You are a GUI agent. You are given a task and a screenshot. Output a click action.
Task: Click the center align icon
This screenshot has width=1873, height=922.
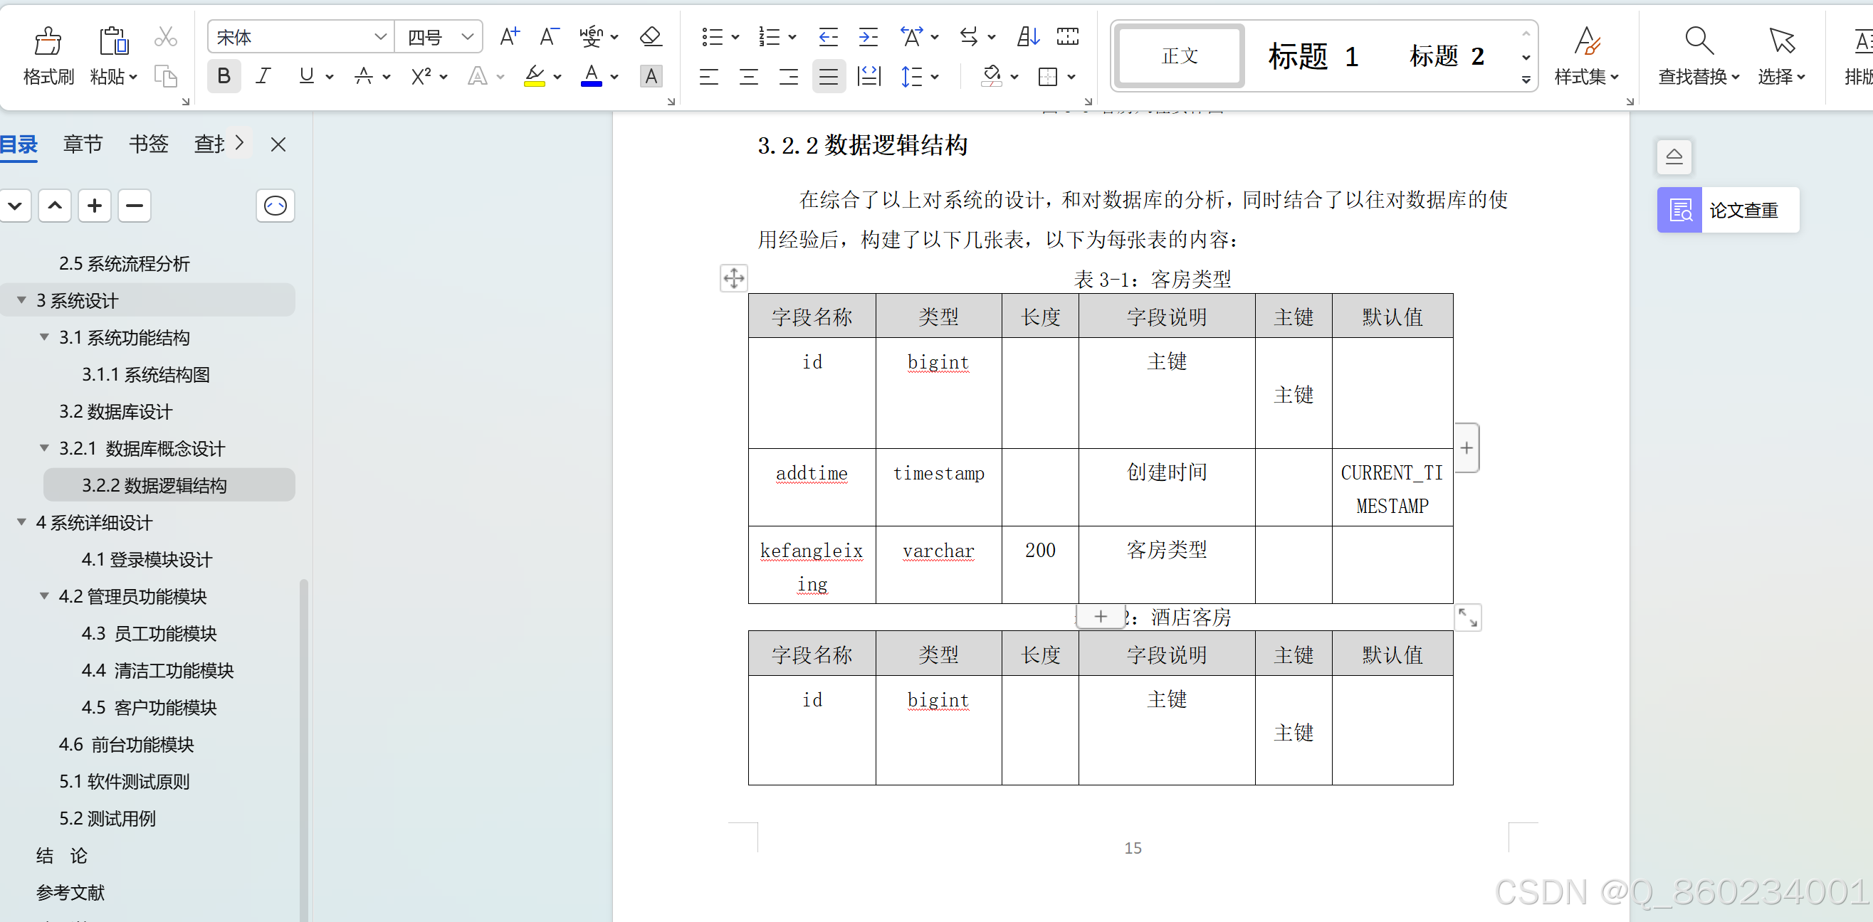[x=748, y=76]
